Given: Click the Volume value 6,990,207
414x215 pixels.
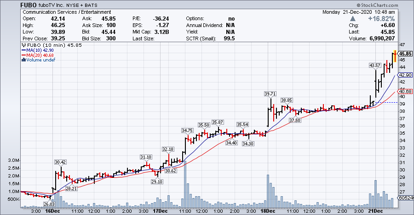Looking at the screenshot, I should (x=382, y=39).
